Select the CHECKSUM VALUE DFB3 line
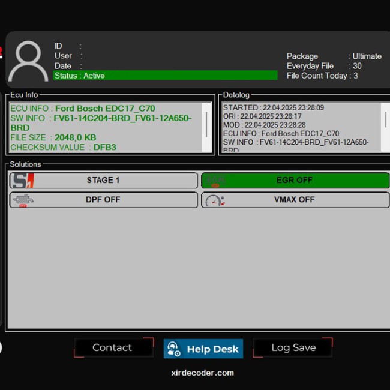 click(63, 147)
